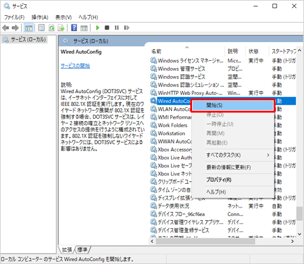Screen dimensions: 304x264
Task: Open the ヘルプ(H) menu in menu bar
Action: coord(88,18)
